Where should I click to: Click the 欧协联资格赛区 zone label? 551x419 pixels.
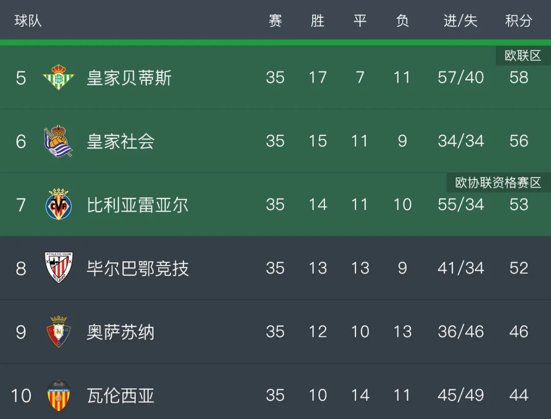498,182
